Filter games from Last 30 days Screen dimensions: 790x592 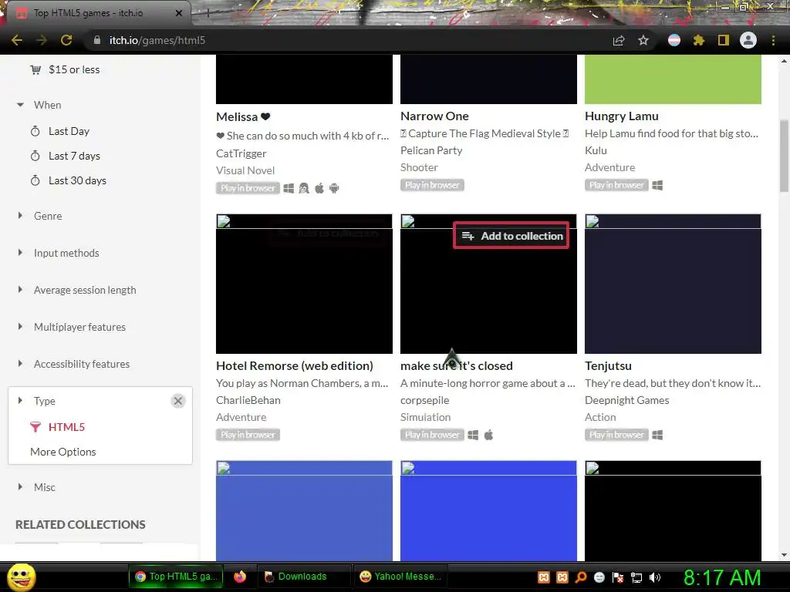[x=77, y=180]
